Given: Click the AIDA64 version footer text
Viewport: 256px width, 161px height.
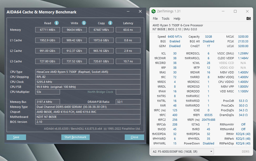Looking at the screenshot, I should pos(92,129).
